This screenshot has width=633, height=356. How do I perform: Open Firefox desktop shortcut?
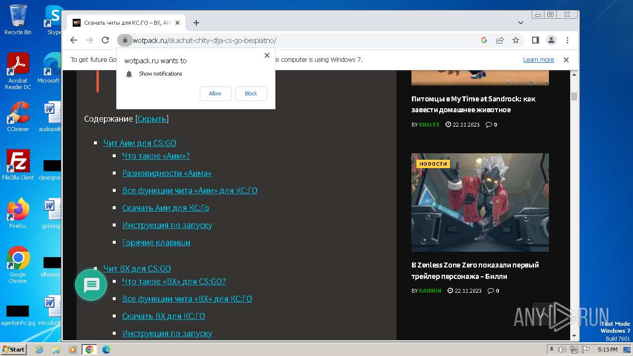[x=18, y=214]
